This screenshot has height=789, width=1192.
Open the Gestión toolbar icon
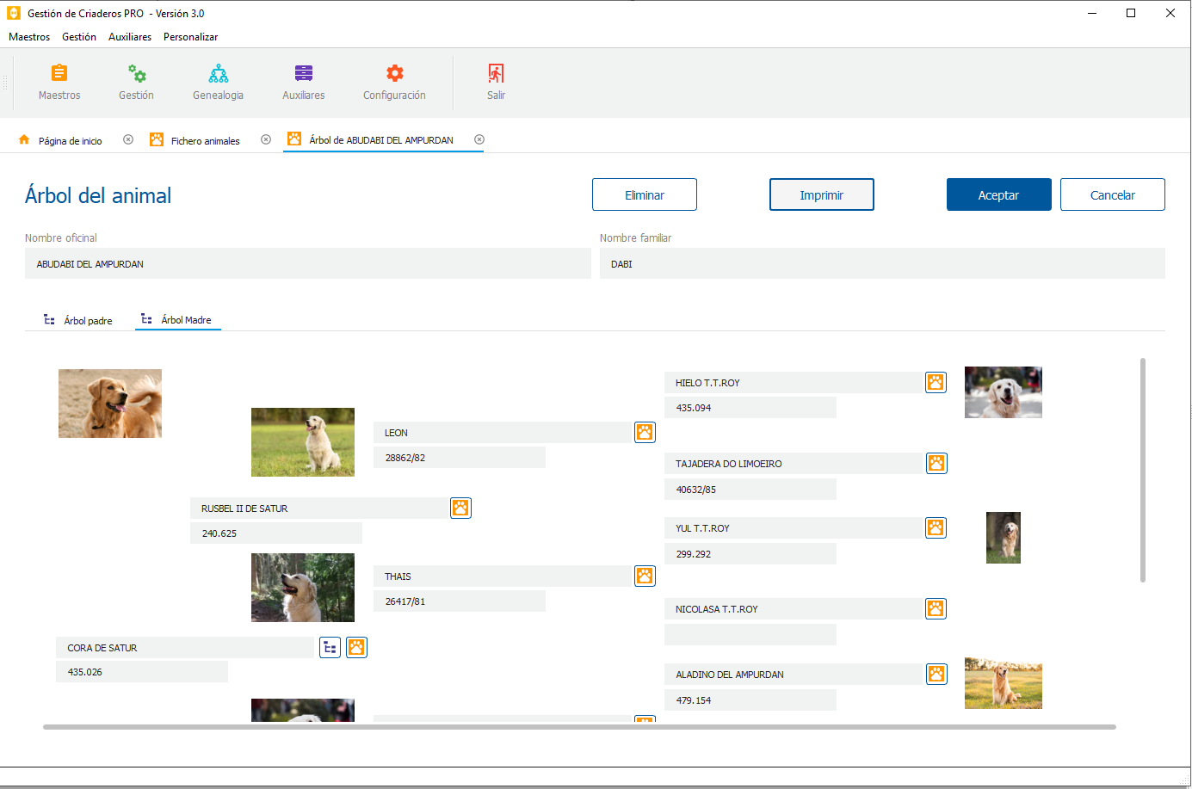coord(135,81)
